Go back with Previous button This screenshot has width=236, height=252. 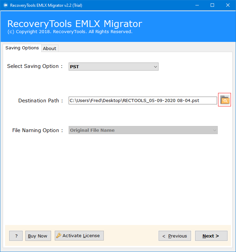pyautogui.click(x=175, y=236)
